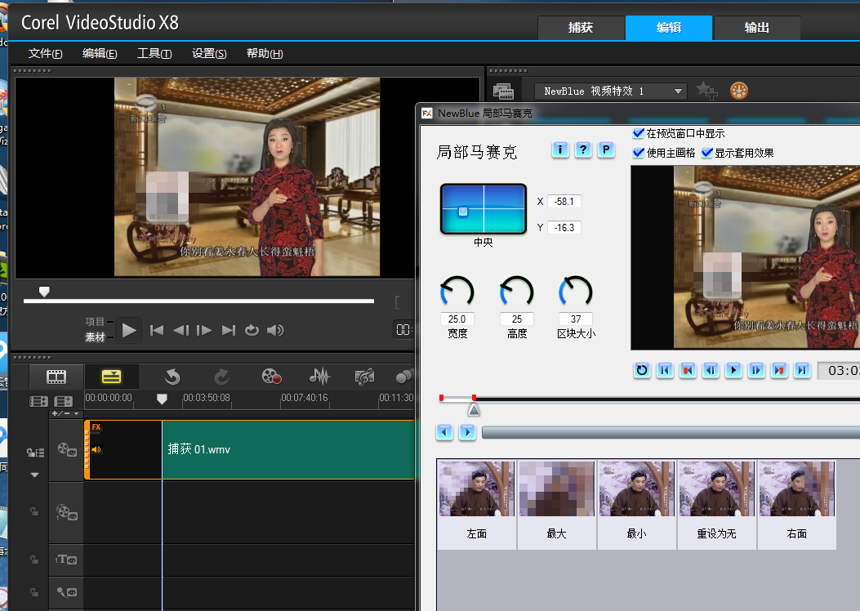The width and height of the screenshot is (860, 611).
Task: Click the show all visible tracks icon
Action: 38,402
